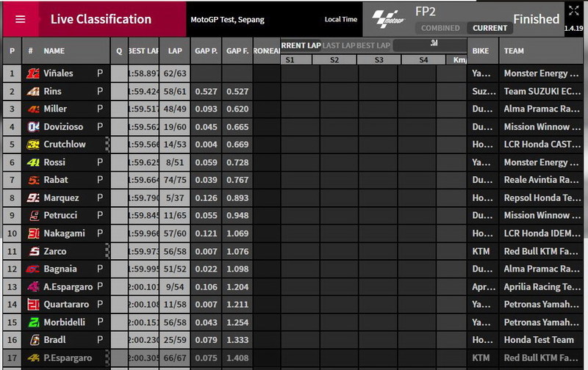Image resolution: width=588 pixels, height=370 pixels.
Task: Click Viñales pit status P
Action: (100, 73)
